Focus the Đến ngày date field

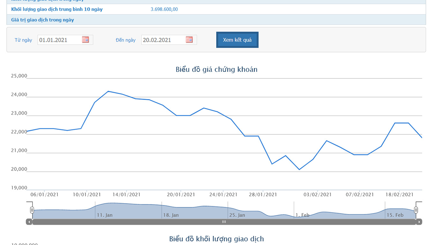[x=163, y=40]
